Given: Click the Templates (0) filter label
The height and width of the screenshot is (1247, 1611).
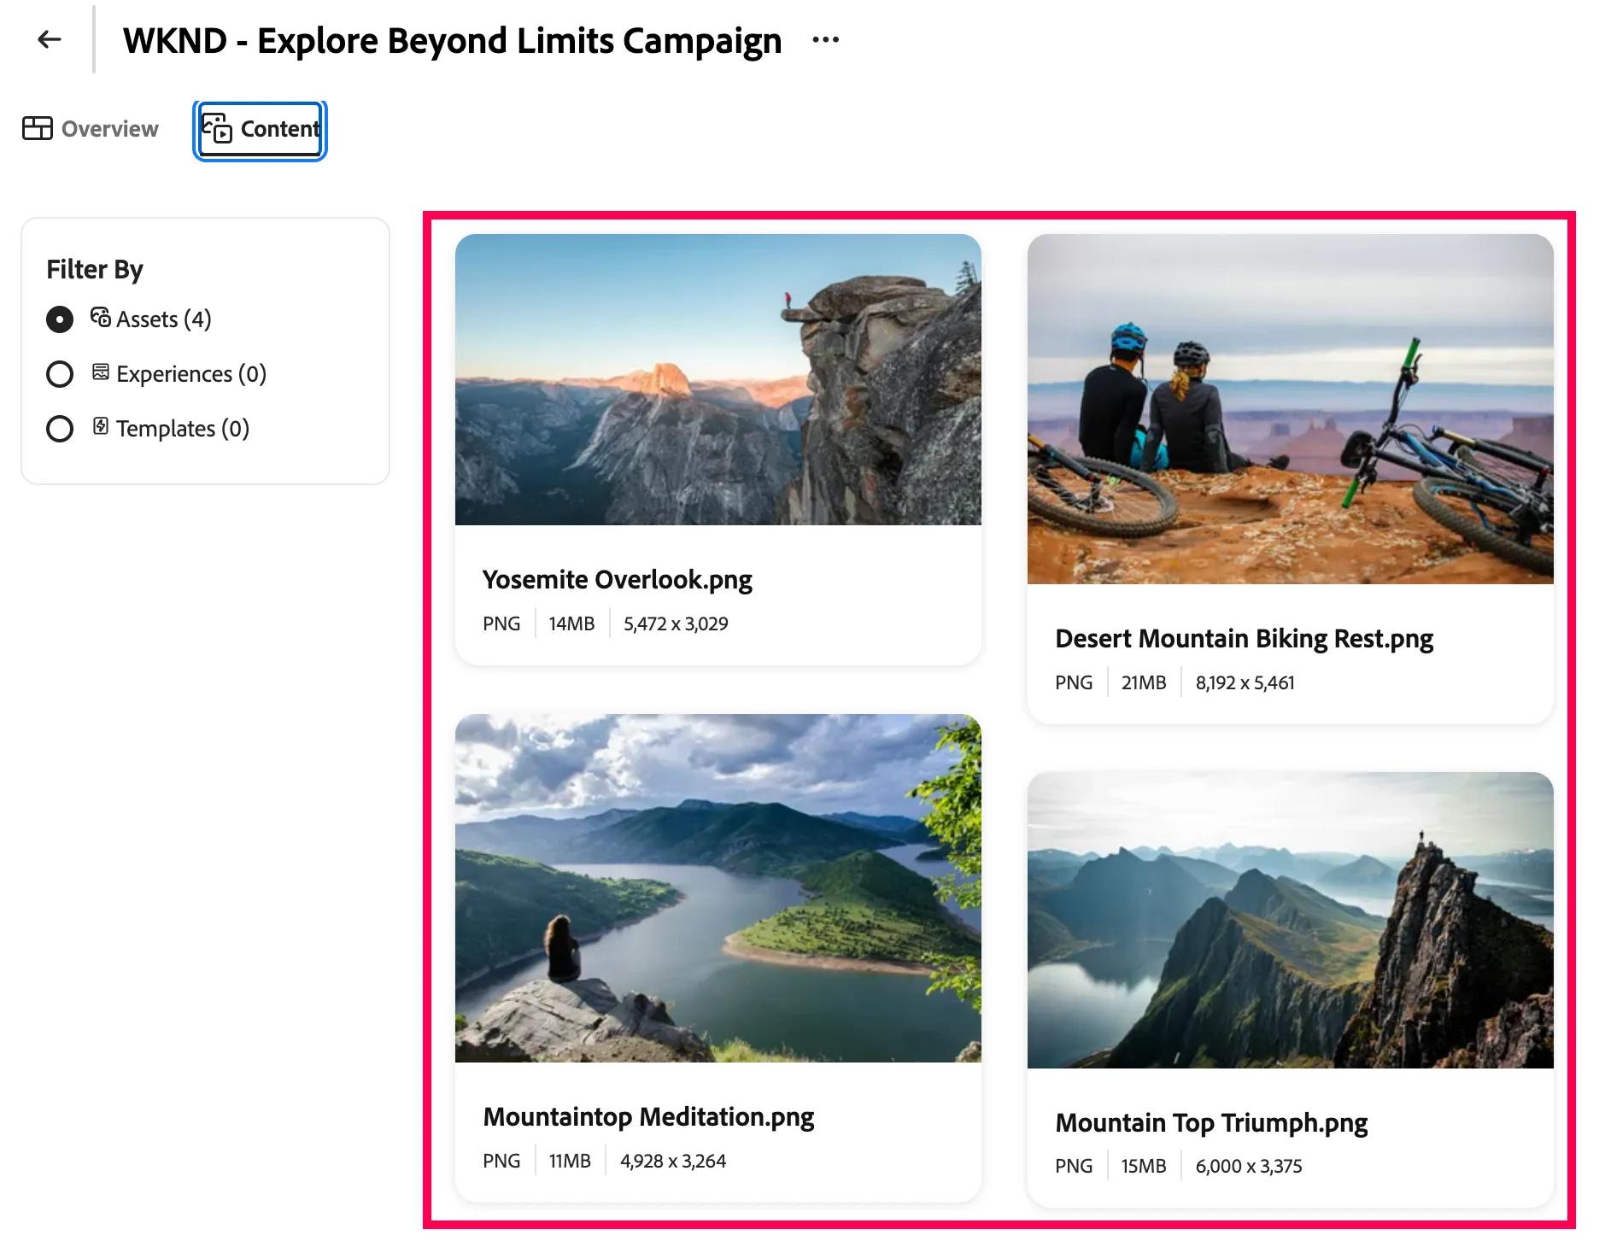Looking at the screenshot, I should point(183,429).
